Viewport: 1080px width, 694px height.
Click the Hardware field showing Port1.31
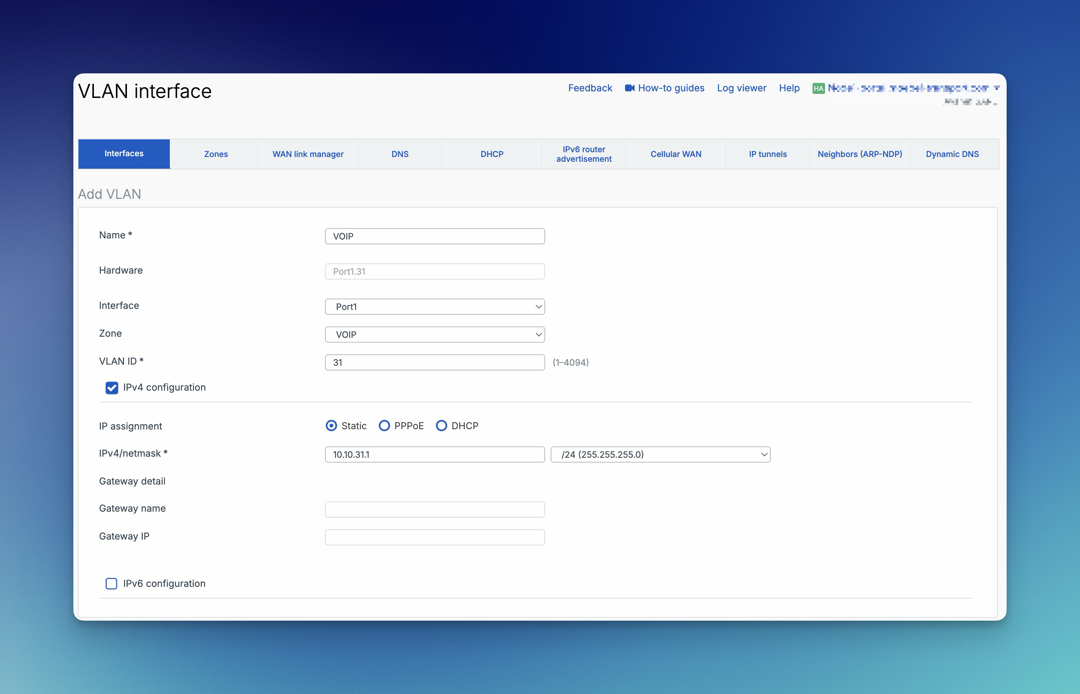[435, 272]
